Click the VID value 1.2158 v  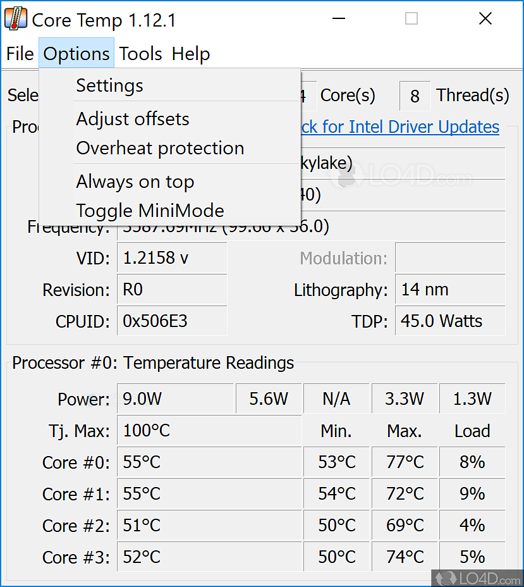tap(172, 257)
